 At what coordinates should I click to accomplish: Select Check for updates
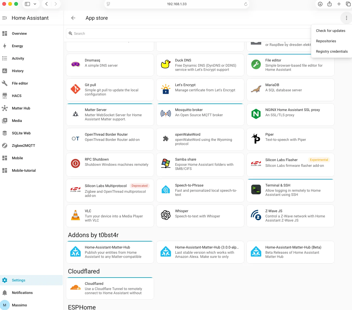tap(330, 31)
